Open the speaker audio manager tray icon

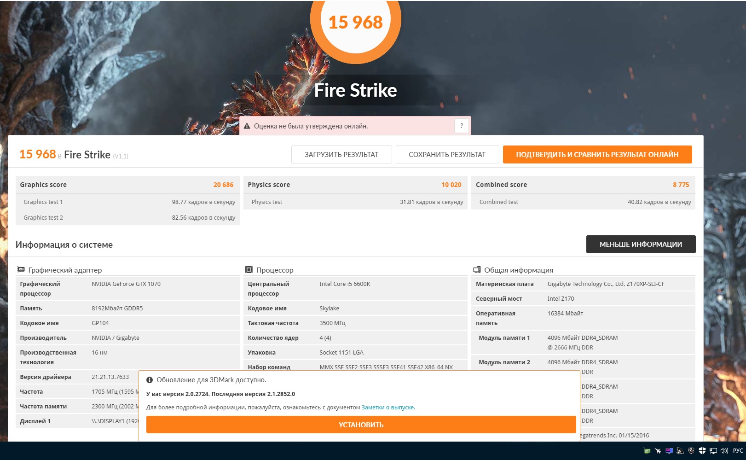[x=680, y=451]
